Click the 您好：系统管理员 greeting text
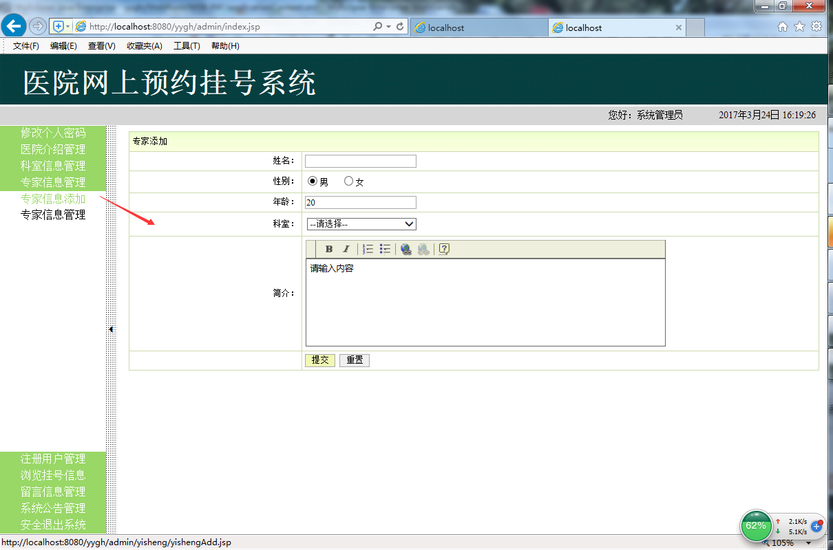 point(646,115)
